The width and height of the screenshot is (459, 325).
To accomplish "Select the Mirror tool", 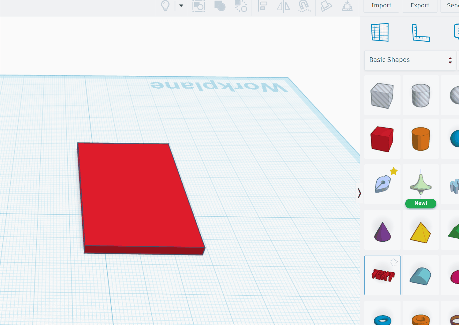I will pos(284,6).
